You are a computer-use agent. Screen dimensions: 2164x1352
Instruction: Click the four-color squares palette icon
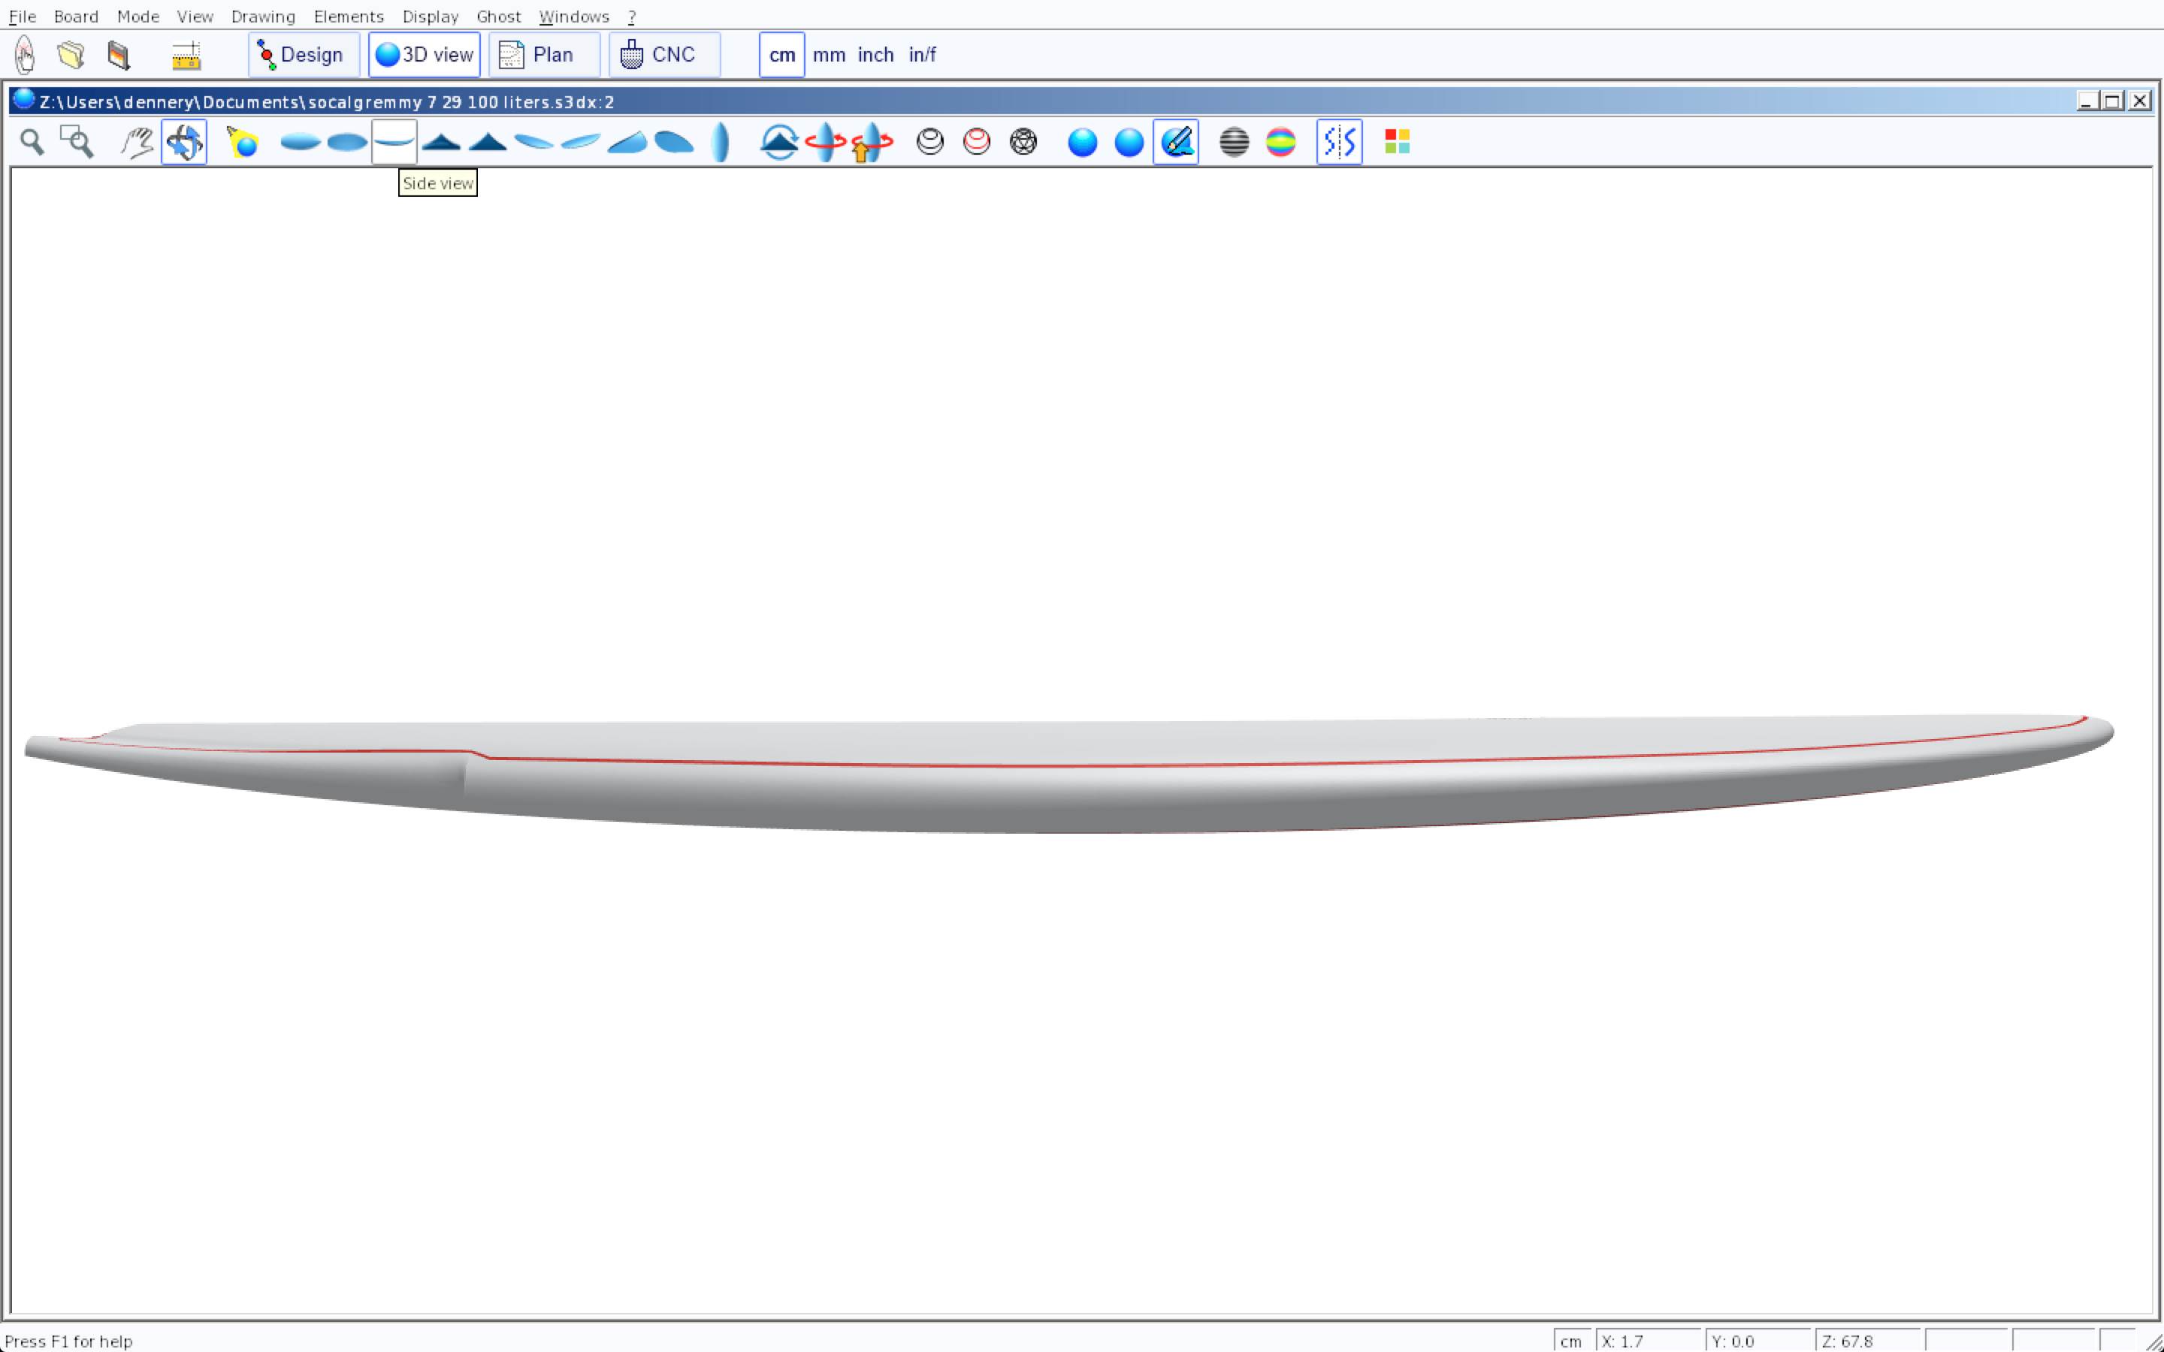point(1397,142)
